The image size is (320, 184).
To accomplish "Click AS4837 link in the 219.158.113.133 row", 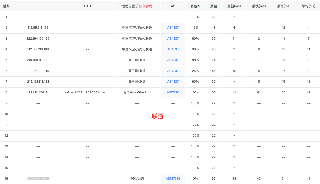I will coord(173,82).
